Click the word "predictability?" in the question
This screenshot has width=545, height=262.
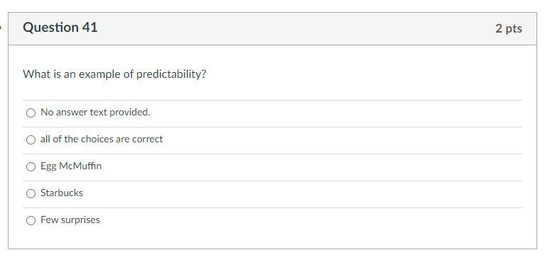pyautogui.click(x=171, y=74)
